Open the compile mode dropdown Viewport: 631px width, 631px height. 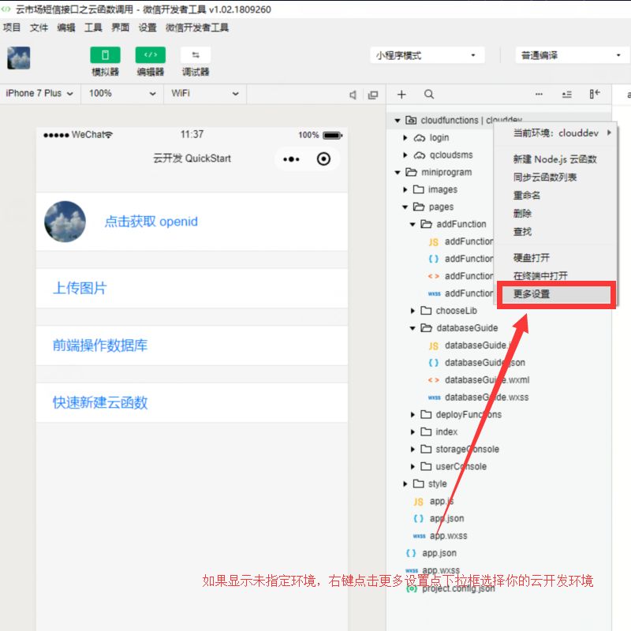point(571,55)
